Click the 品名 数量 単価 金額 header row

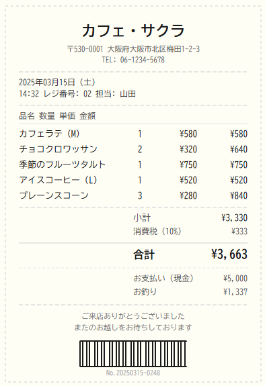tap(57, 115)
